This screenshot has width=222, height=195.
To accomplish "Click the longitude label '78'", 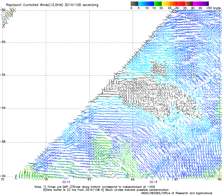I will [x=46, y=179].
